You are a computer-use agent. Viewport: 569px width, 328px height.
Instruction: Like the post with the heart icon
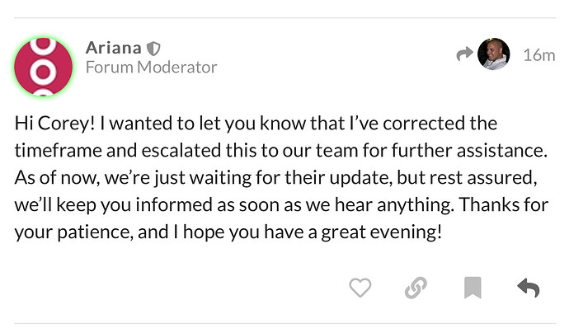tap(360, 288)
